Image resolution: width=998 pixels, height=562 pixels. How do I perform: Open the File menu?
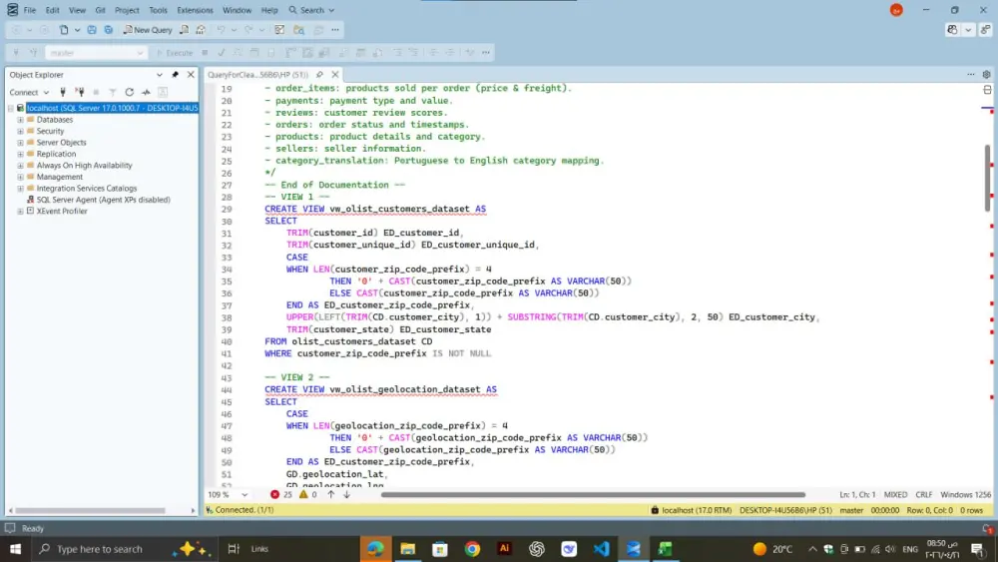point(29,10)
